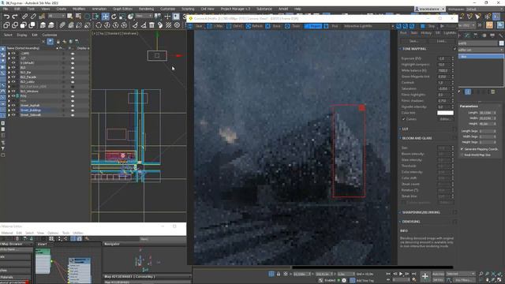
Task: Click the lock icon in Scene Explorer toolbar
Action: pyautogui.click(x=58, y=42)
